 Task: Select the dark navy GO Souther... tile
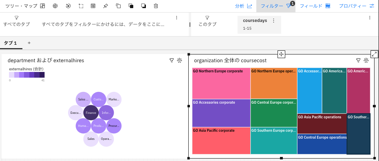point(359,134)
